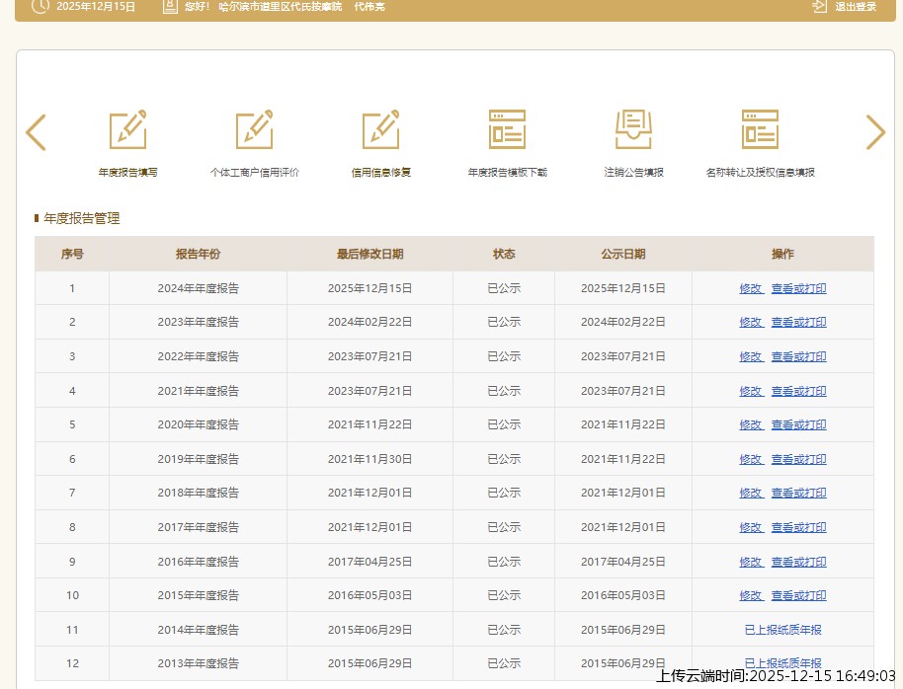Viewport: 903px width, 689px height.
Task: Open 年度报告填写 icon
Action: (127, 130)
